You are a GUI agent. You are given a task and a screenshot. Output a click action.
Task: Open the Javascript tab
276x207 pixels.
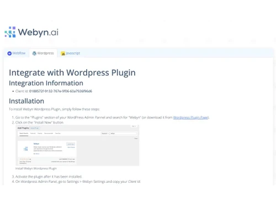71,54
